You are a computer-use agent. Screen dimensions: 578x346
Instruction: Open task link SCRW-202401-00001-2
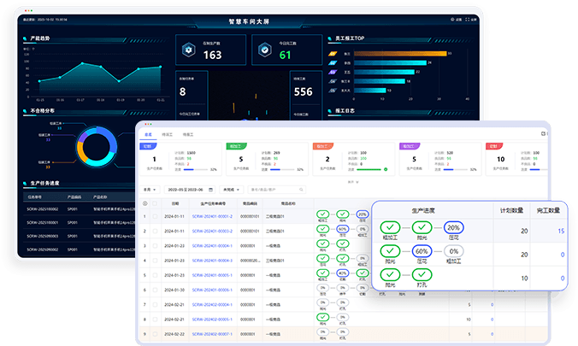pyautogui.click(x=212, y=217)
